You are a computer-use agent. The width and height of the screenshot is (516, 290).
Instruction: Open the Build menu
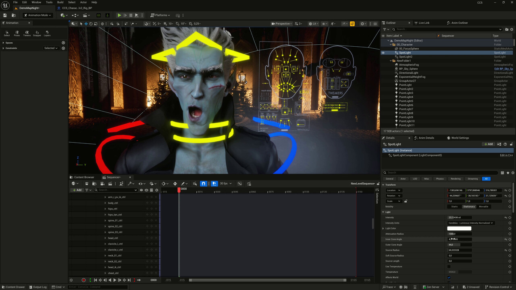(x=60, y=2)
